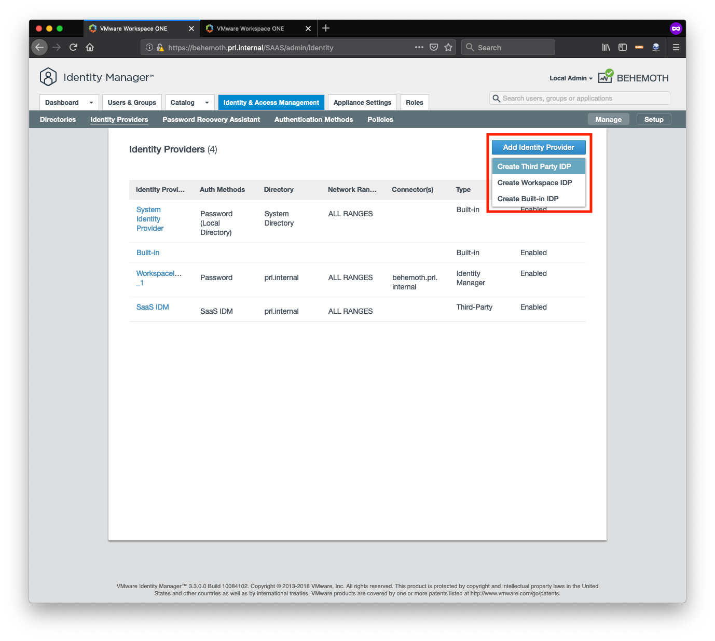715x641 pixels.
Task: Click the Password (Local Directory) cell
Action: tap(216, 223)
